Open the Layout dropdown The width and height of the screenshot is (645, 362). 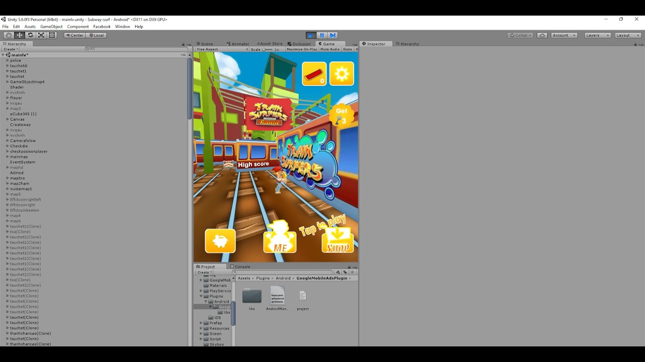coord(628,35)
